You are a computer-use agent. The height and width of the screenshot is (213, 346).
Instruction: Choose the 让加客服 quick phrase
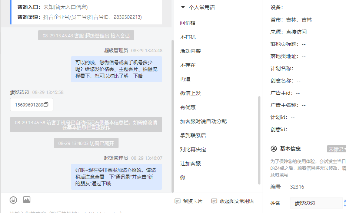pos(190,164)
